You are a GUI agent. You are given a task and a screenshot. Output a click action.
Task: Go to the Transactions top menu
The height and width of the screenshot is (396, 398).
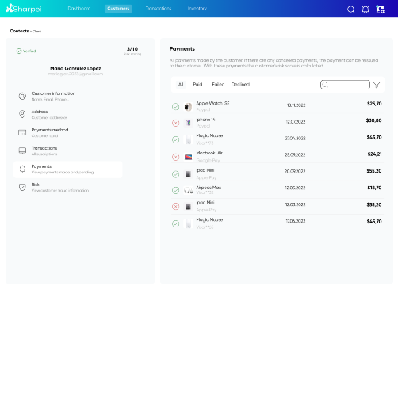coord(159,9)
